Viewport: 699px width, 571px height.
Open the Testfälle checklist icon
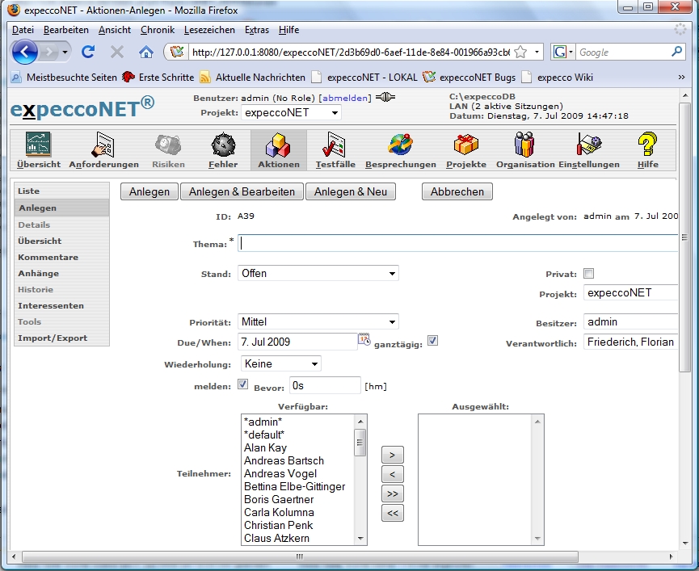pyautogui.click(x=331, y=145)
